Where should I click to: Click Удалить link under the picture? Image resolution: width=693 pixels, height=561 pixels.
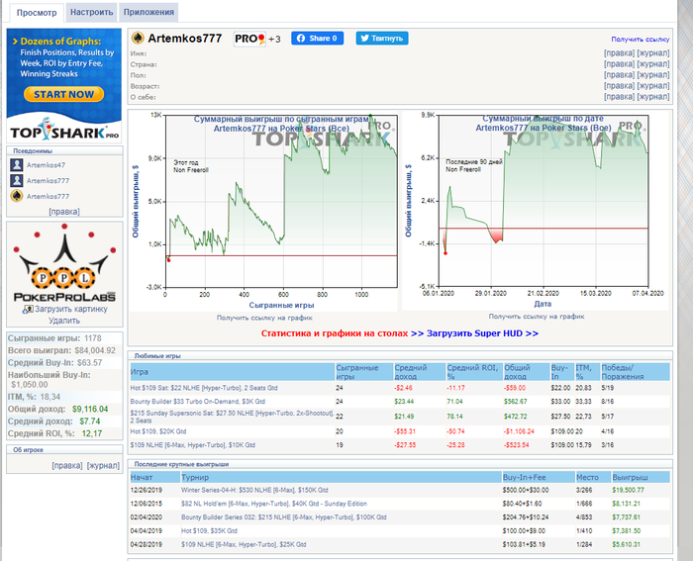tap(64, 321)
